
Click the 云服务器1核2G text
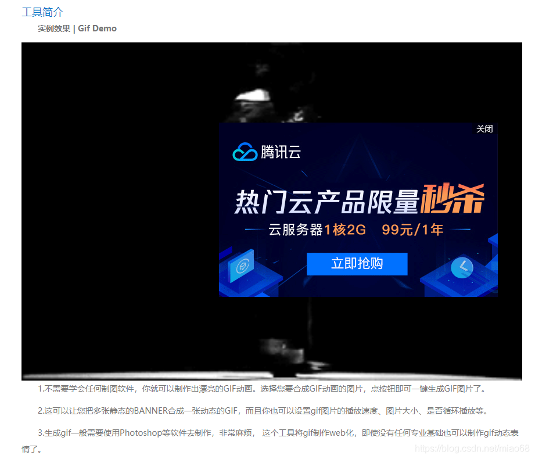pos(317,229)
